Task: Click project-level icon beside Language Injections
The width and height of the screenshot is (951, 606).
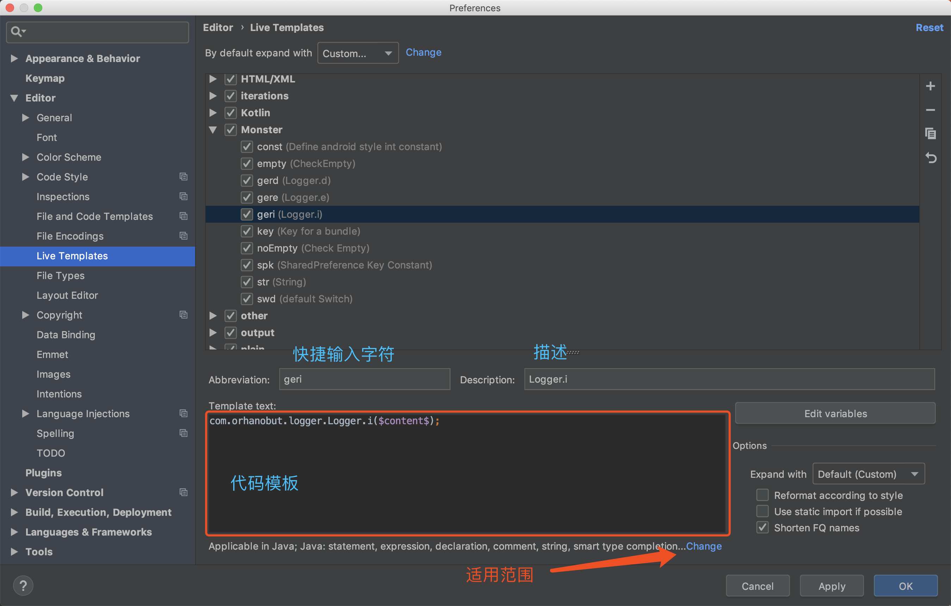Action: [183, 413]
